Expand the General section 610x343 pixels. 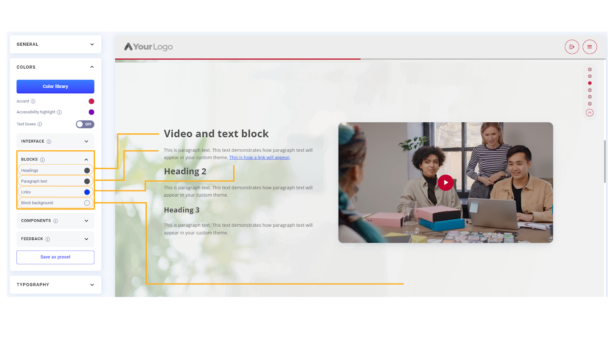[55, 44]
